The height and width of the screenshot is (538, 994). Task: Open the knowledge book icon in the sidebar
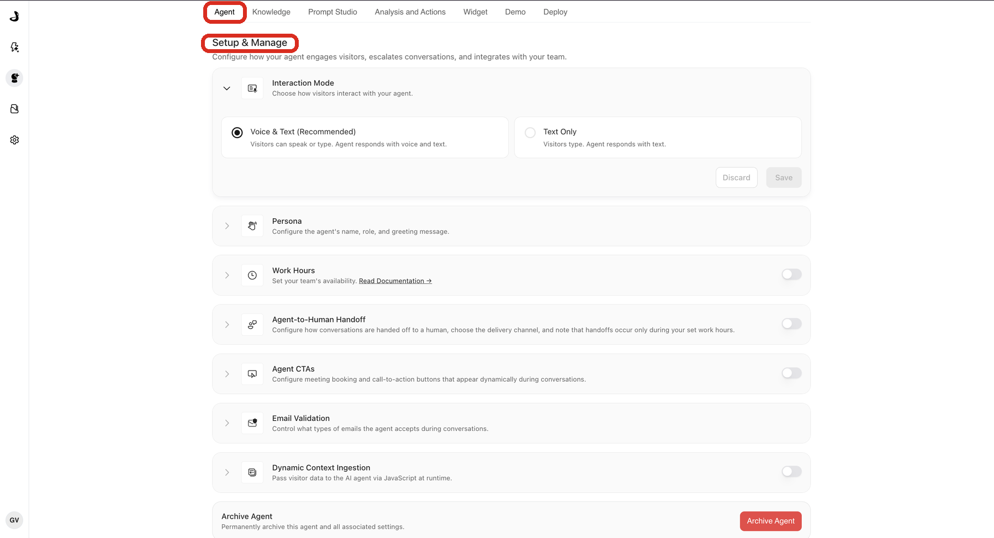pyautogui.click(x=14, y=109)
